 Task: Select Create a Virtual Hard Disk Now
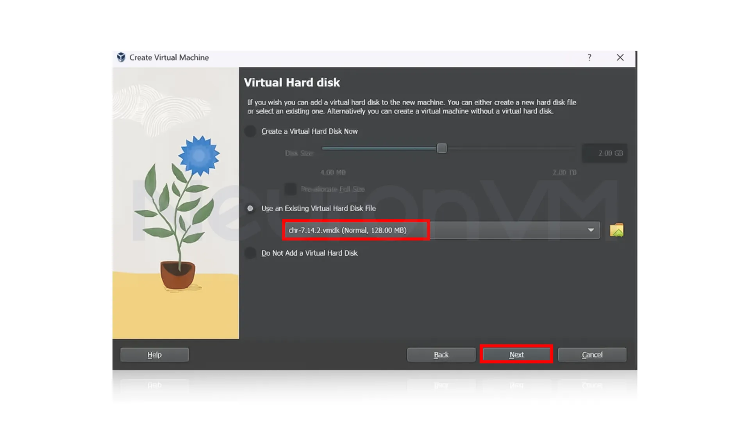(250, 131)
